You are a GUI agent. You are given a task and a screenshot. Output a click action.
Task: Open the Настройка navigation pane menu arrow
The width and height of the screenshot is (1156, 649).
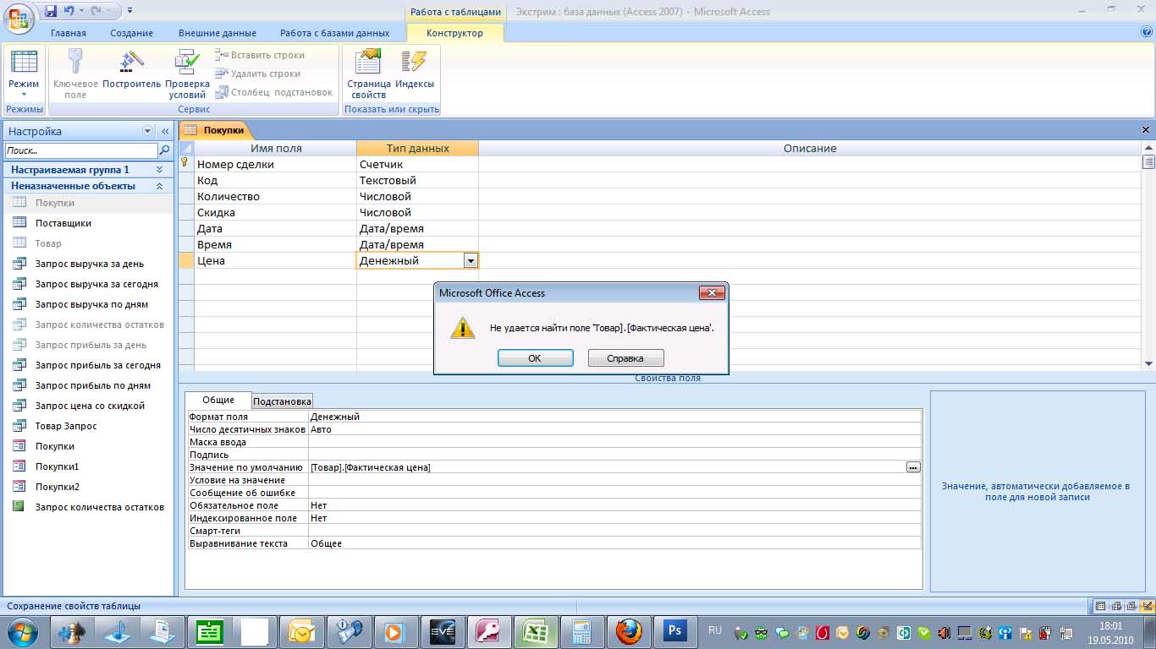coord(147,131)
